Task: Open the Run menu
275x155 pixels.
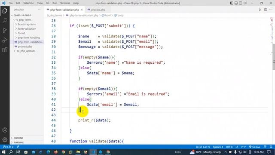Action: click(55, 3)
